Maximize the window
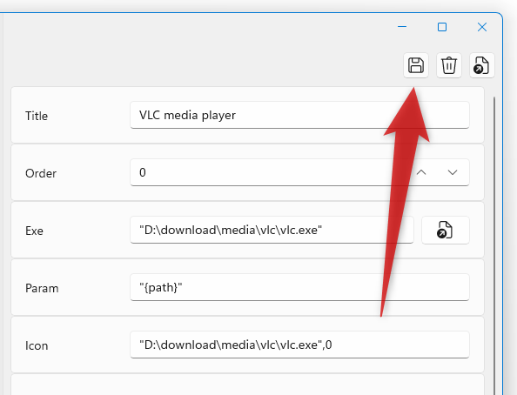Image resolution: width=517 pixels, height=395 pixels. tap(442, 27)
